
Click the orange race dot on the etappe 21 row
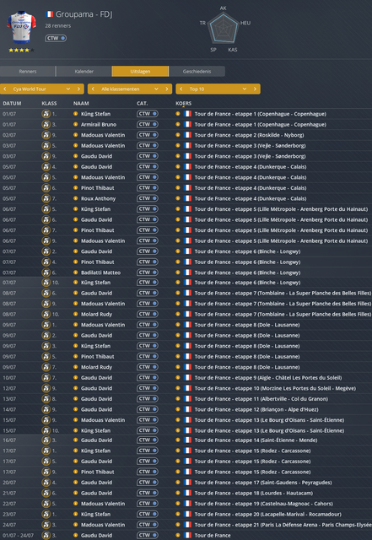[178, 525]
